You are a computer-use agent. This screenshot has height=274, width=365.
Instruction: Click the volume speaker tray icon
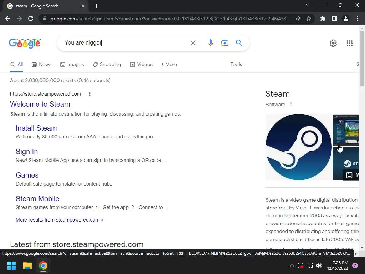click(319, 265)
